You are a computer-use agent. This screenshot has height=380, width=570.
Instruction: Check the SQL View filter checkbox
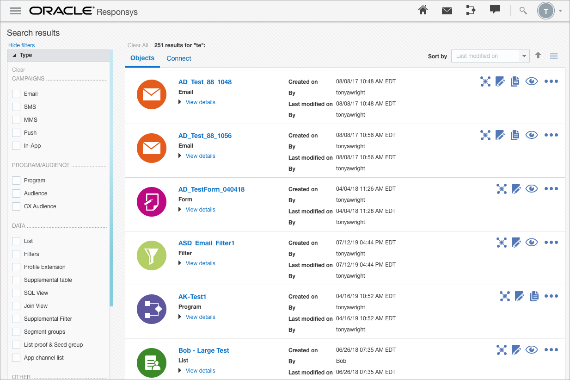click(x=16, y=293)
